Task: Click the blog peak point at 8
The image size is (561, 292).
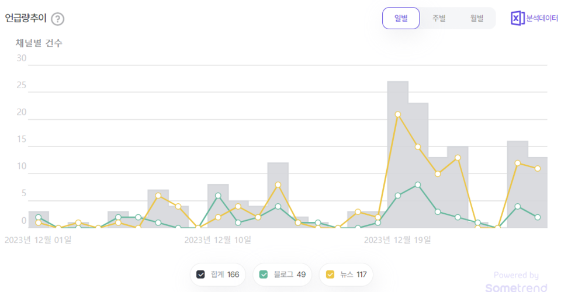Action: (418, 185)
